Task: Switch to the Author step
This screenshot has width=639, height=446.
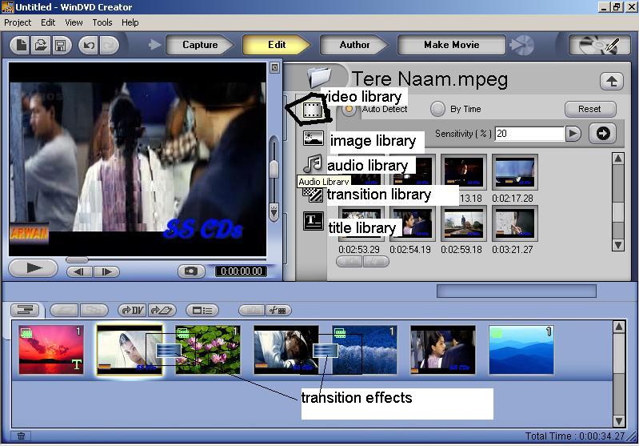Action: (x=354, y=45)
